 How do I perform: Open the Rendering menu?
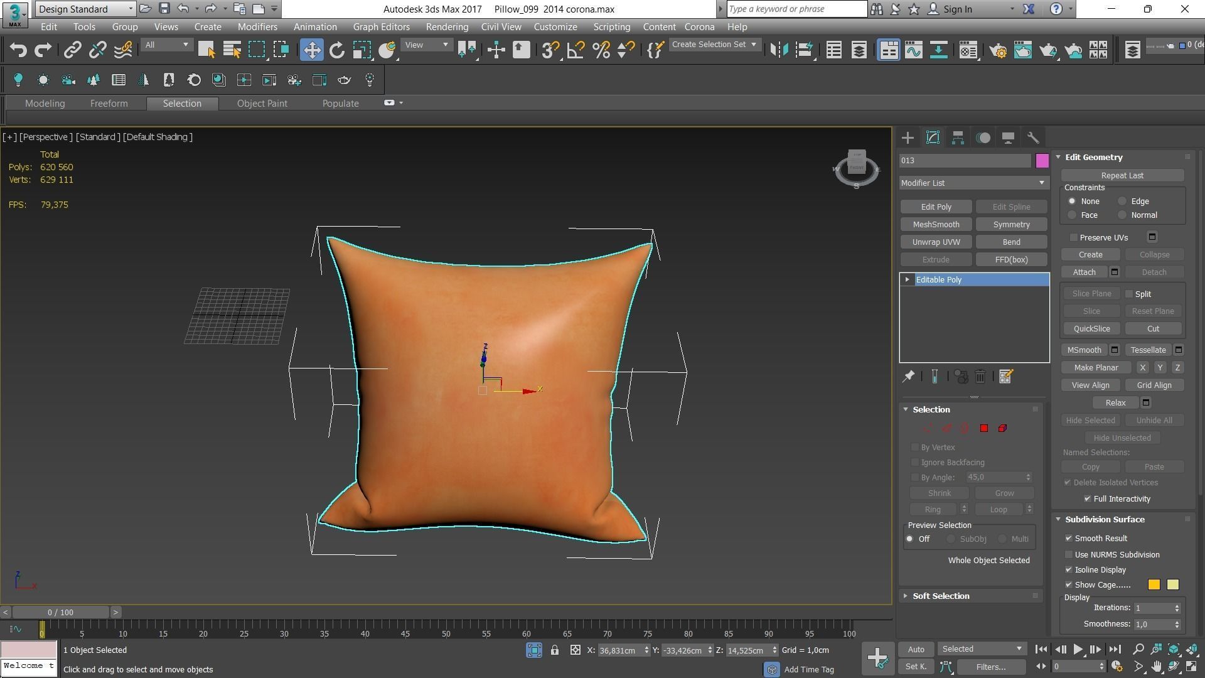click(446, 27)
